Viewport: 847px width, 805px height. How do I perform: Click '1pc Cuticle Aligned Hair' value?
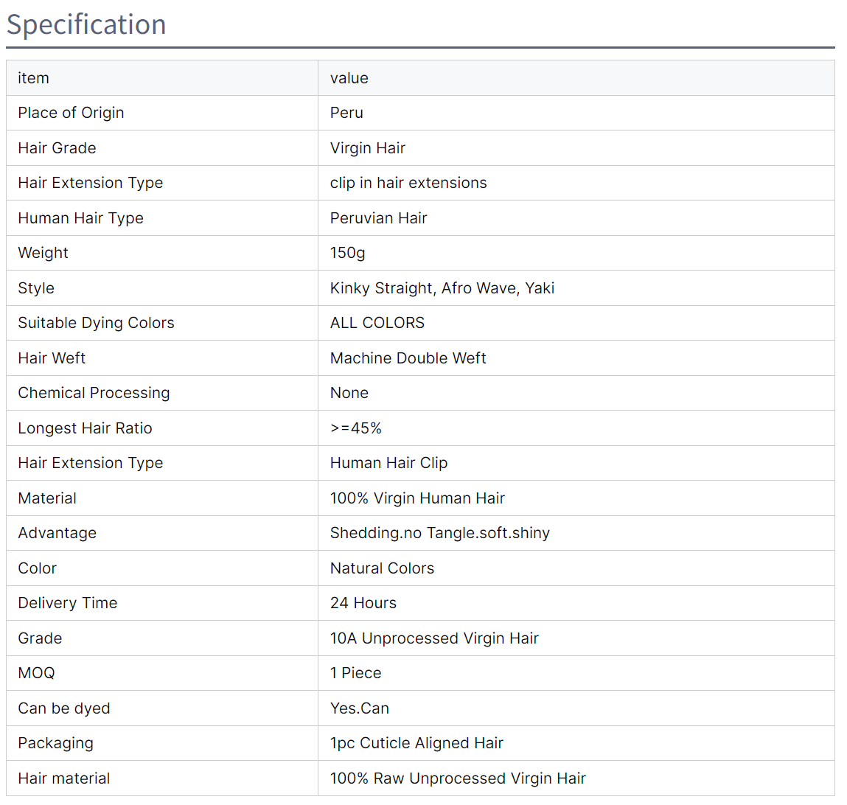416,743
